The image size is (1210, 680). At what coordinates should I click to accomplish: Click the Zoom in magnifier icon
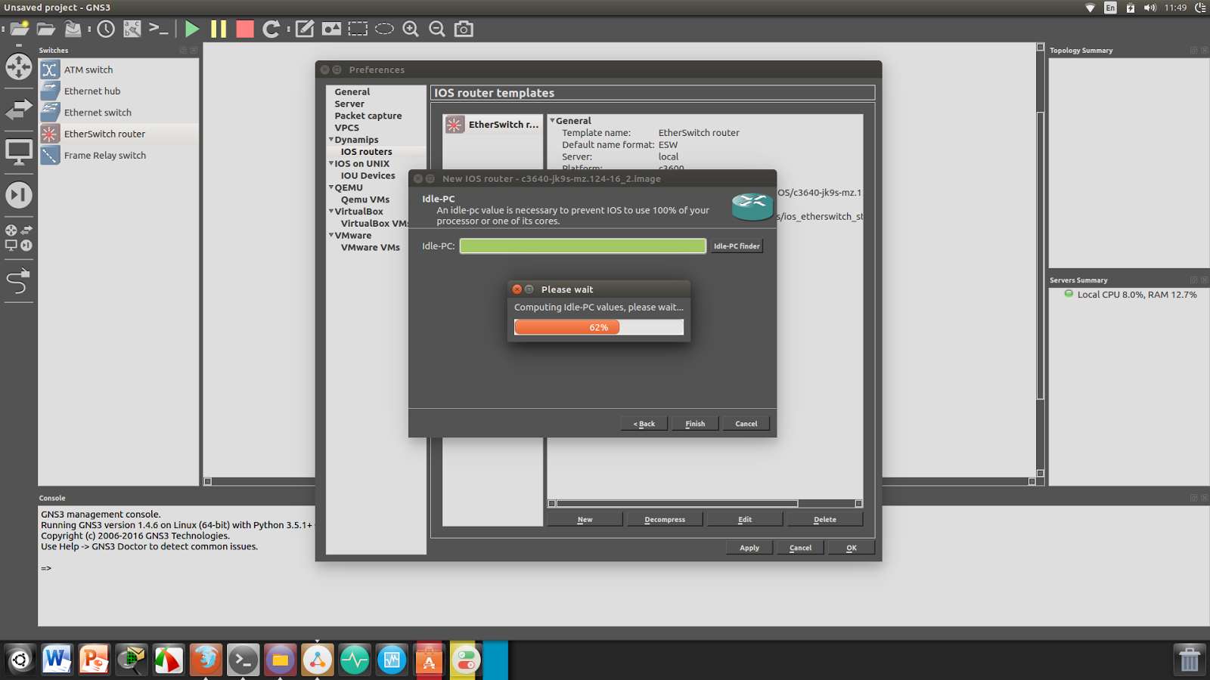coord(411,29)
